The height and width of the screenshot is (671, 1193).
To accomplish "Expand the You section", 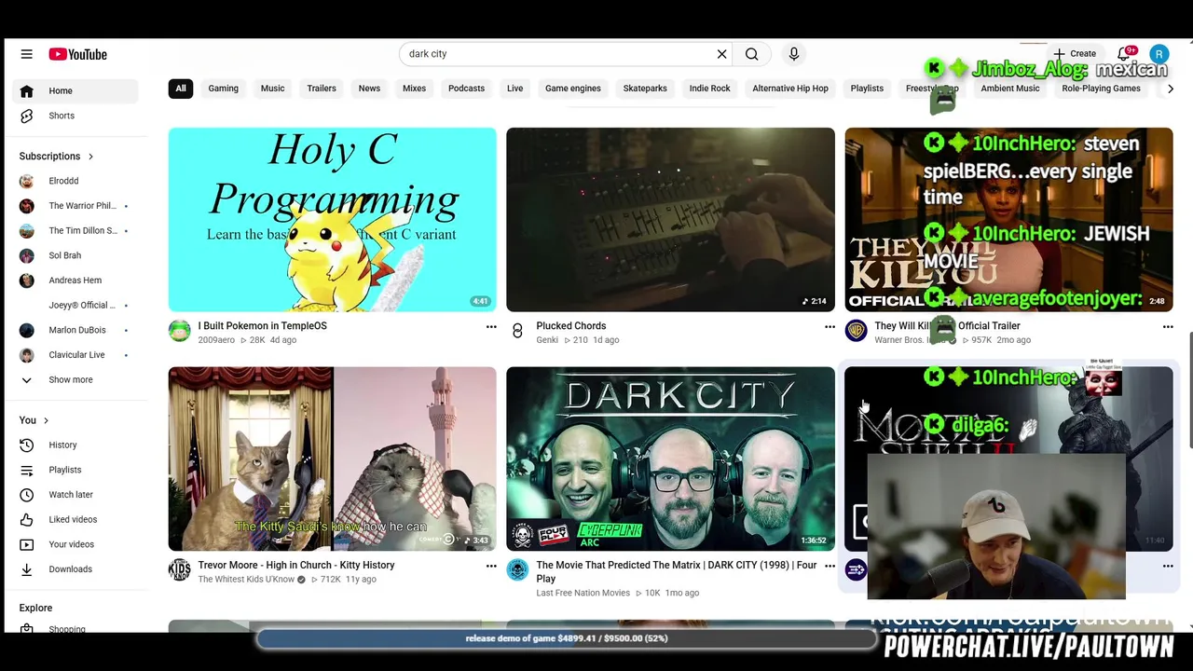I will (x=34, y=420).
